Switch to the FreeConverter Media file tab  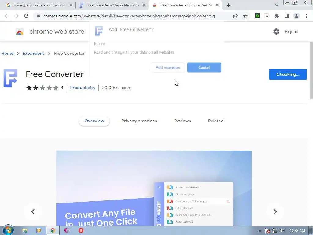[x=112, y=5]
